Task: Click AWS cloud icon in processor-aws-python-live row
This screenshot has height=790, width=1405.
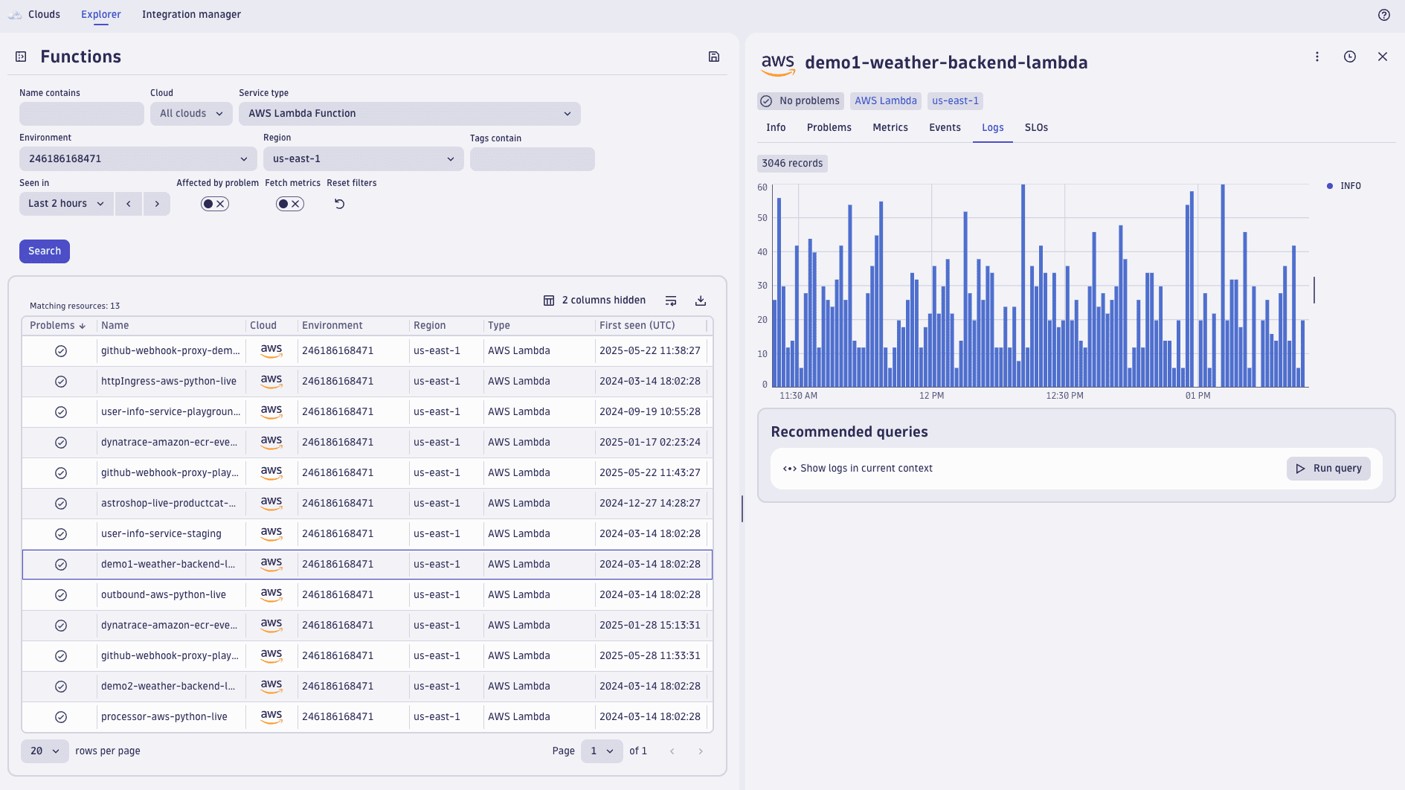Action: [271, 716]
